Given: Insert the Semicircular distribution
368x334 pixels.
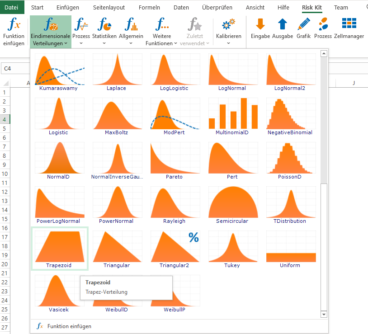Looking at the screenshot, I should (233, 205).
